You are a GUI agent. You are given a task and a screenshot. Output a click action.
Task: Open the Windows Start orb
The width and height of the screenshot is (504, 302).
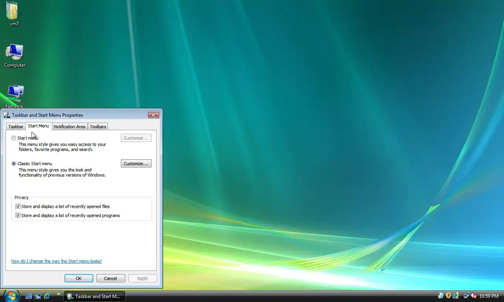(11, 296)
